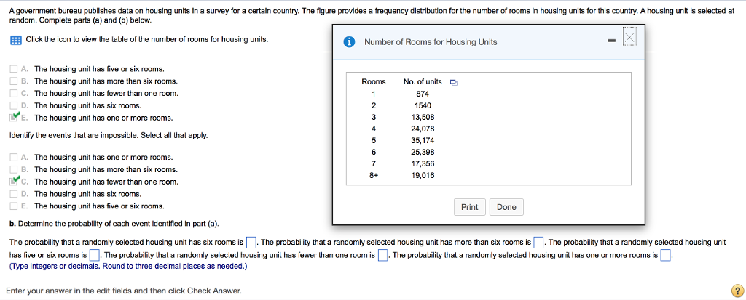Open the yellow help question mark icon
This screenshot has width=746, height=300.
point(735,290)
